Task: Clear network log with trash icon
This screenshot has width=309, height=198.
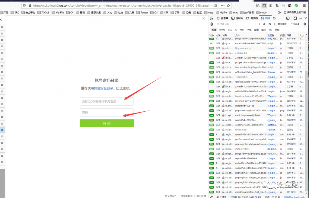Action: (x=212, y=24)
